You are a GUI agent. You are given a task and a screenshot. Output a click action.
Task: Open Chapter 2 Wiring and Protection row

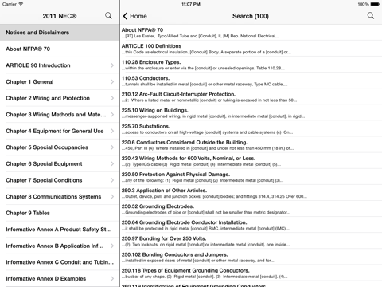point(60,98)
